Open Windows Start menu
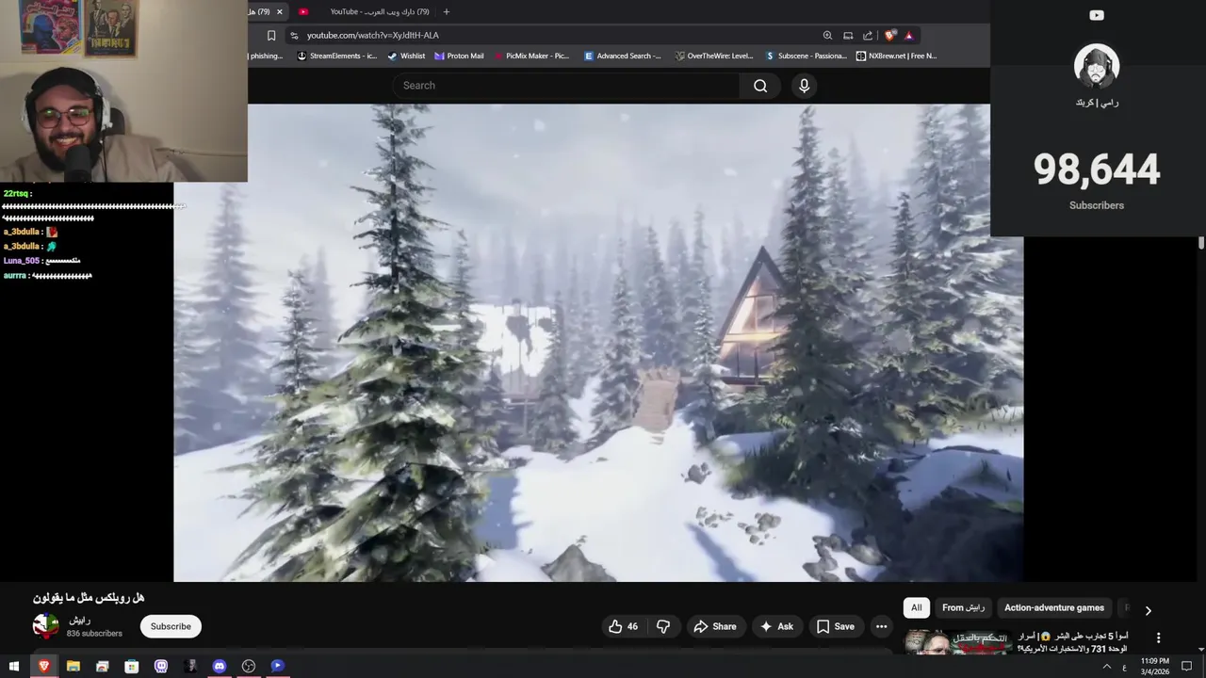 coord(14,666)
